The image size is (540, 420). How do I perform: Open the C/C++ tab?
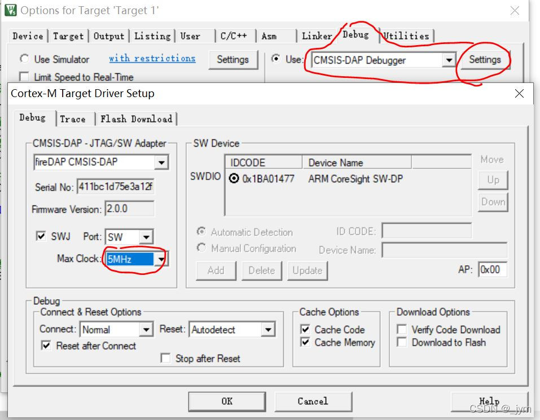(x=234, y=36)
